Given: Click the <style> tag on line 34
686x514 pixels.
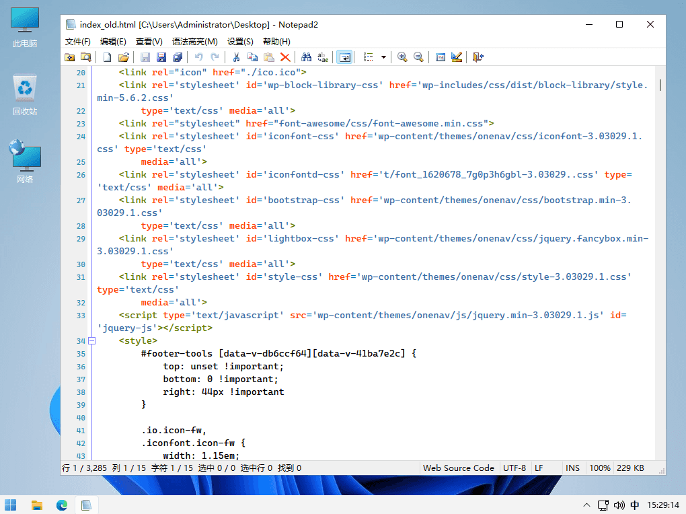Looking at the screenshot, I should pos(138,340).
